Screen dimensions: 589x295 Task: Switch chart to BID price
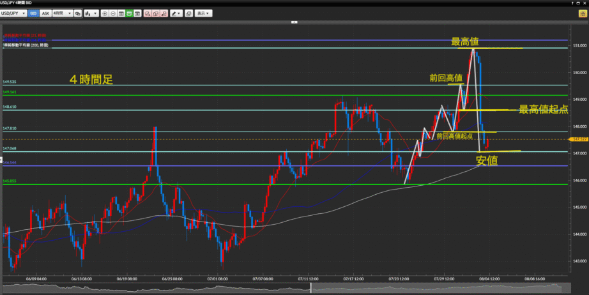pyautogui.click(x=33, y=13)
